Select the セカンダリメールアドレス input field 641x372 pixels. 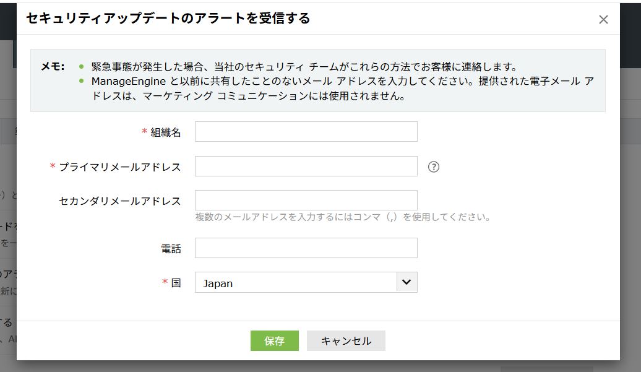click(306, 200)
